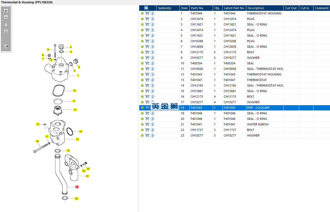Screen dimensions: 330x212
Task: Select callout 16 bolt label on diagram
Action: 37,141
